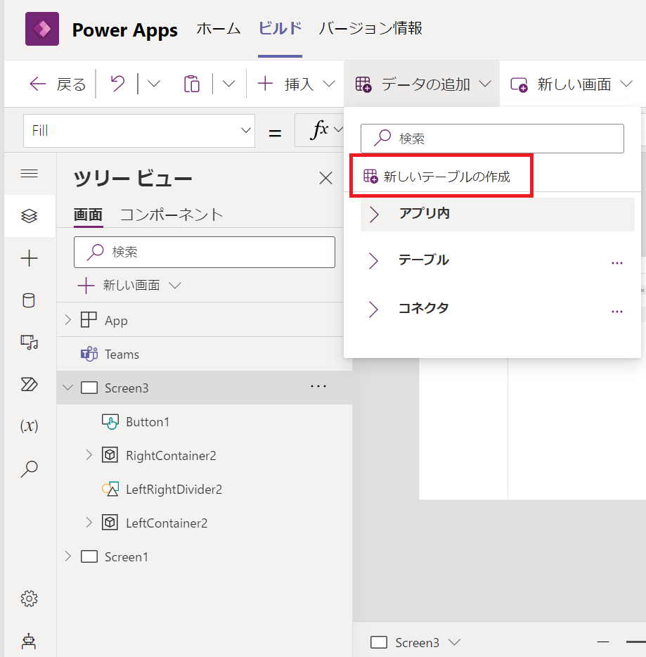This screenshot has height=657, width=646.
Task: Open the バージョン情報 tab
Action: 370,29
